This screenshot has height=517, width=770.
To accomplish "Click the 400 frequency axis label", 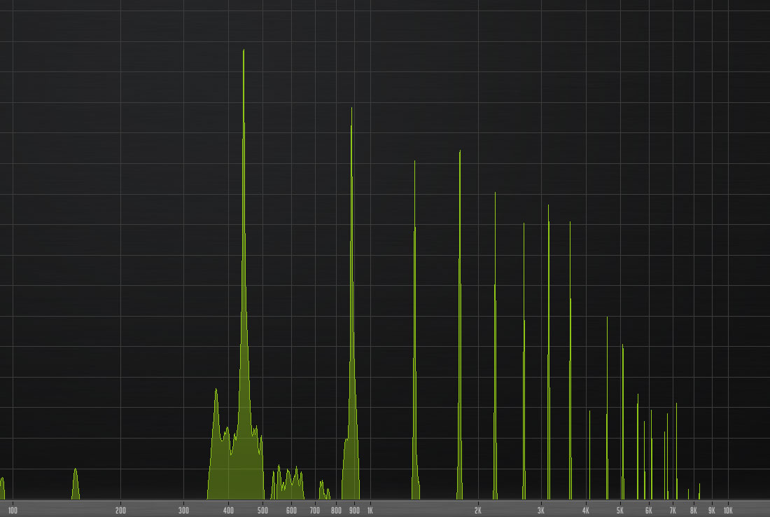I will tap(228, 511).
